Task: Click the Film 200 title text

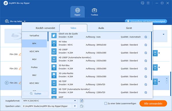Action: pos(13,54)
